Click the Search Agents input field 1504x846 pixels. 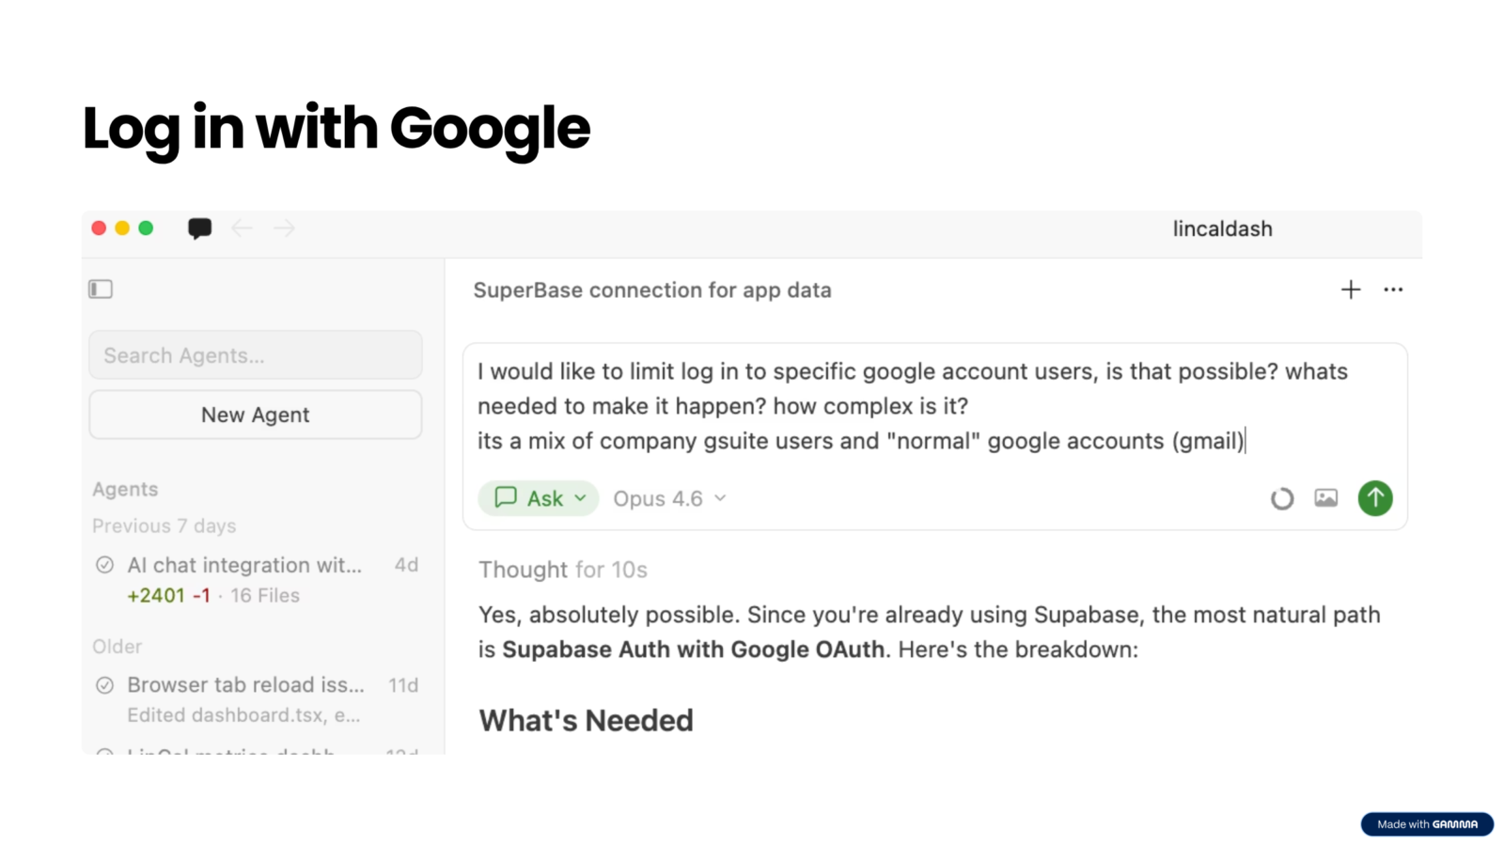(x=256, y=355)
